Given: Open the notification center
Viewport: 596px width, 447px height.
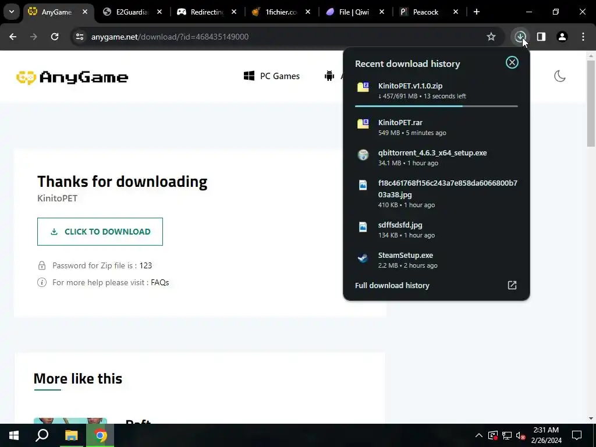Looking at the screenshot, I should (x=577, y=435).
